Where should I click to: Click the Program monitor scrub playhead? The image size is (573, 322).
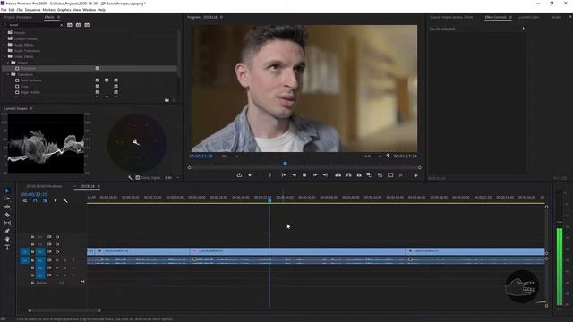(x=285, y=164)
